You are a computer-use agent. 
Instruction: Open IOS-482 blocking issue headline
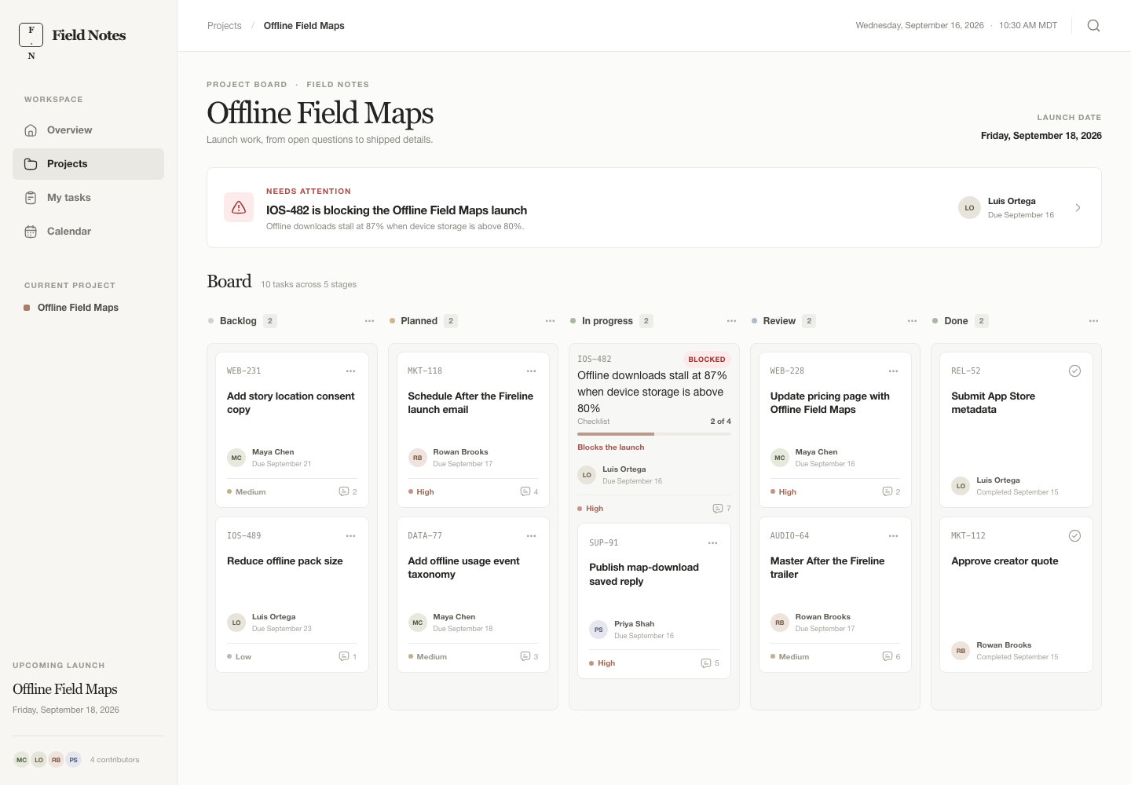[397, 210]
